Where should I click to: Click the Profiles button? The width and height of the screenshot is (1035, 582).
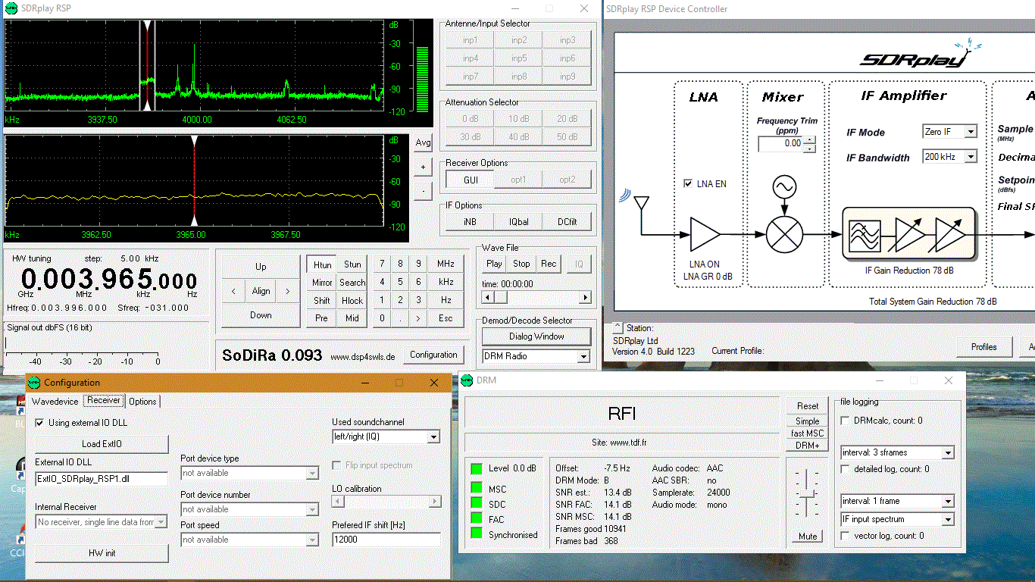click(x=983, y=347)
